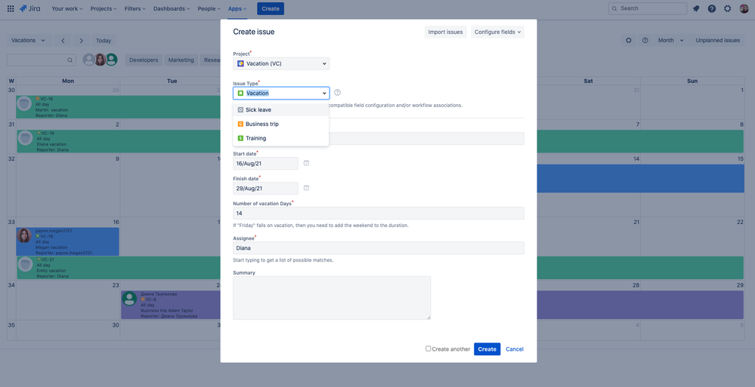Open the VC-18 Megan vacation event
Image resolution: width=755 pixels, height=387 pixels.
click(67, 241)
